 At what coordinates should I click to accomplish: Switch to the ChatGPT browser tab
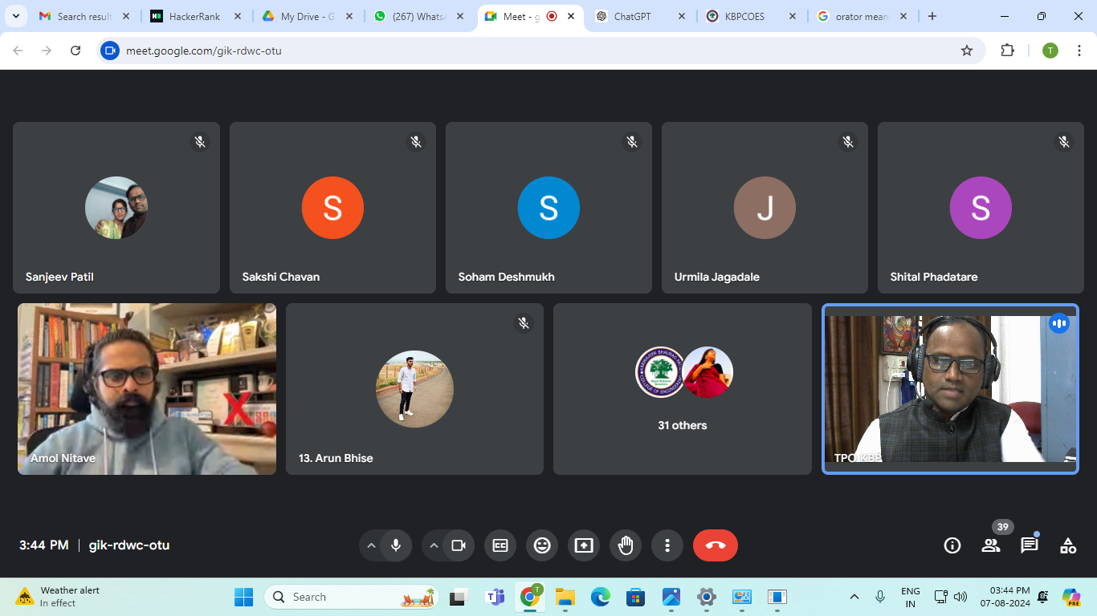click(637, 16)
